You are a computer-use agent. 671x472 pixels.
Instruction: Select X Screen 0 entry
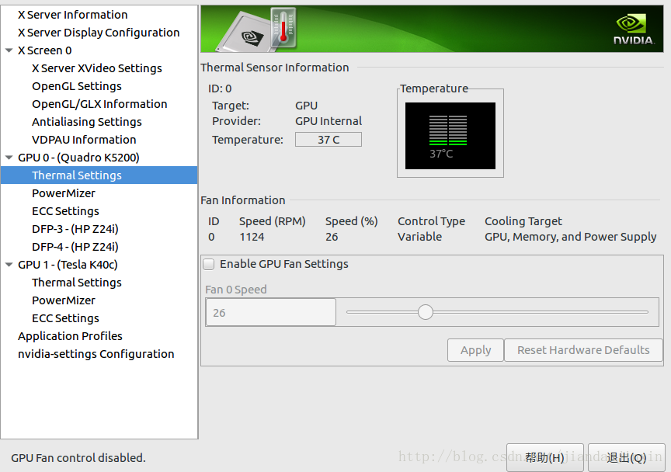click(x=45, y=50)
